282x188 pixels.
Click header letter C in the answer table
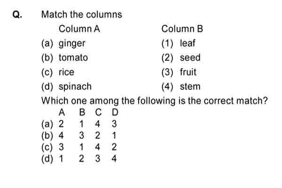click(98, 113)
